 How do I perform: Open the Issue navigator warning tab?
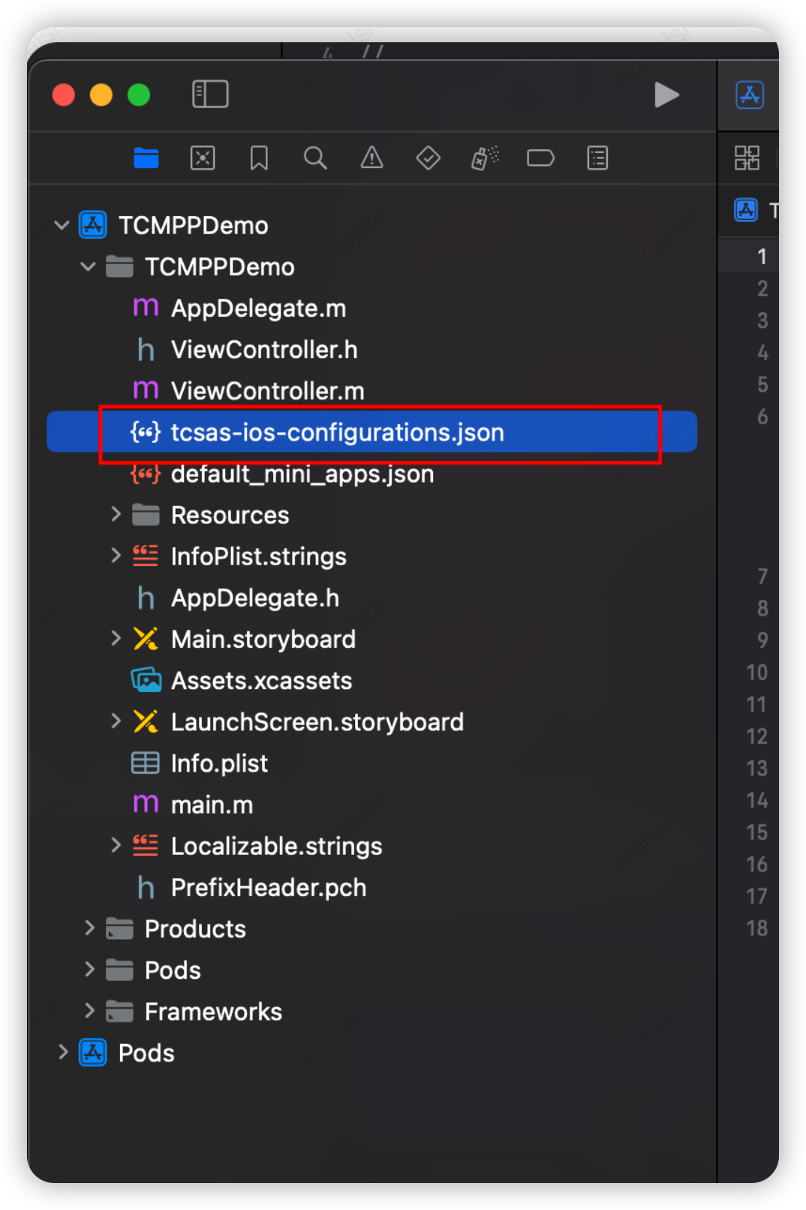coord(371,158)
